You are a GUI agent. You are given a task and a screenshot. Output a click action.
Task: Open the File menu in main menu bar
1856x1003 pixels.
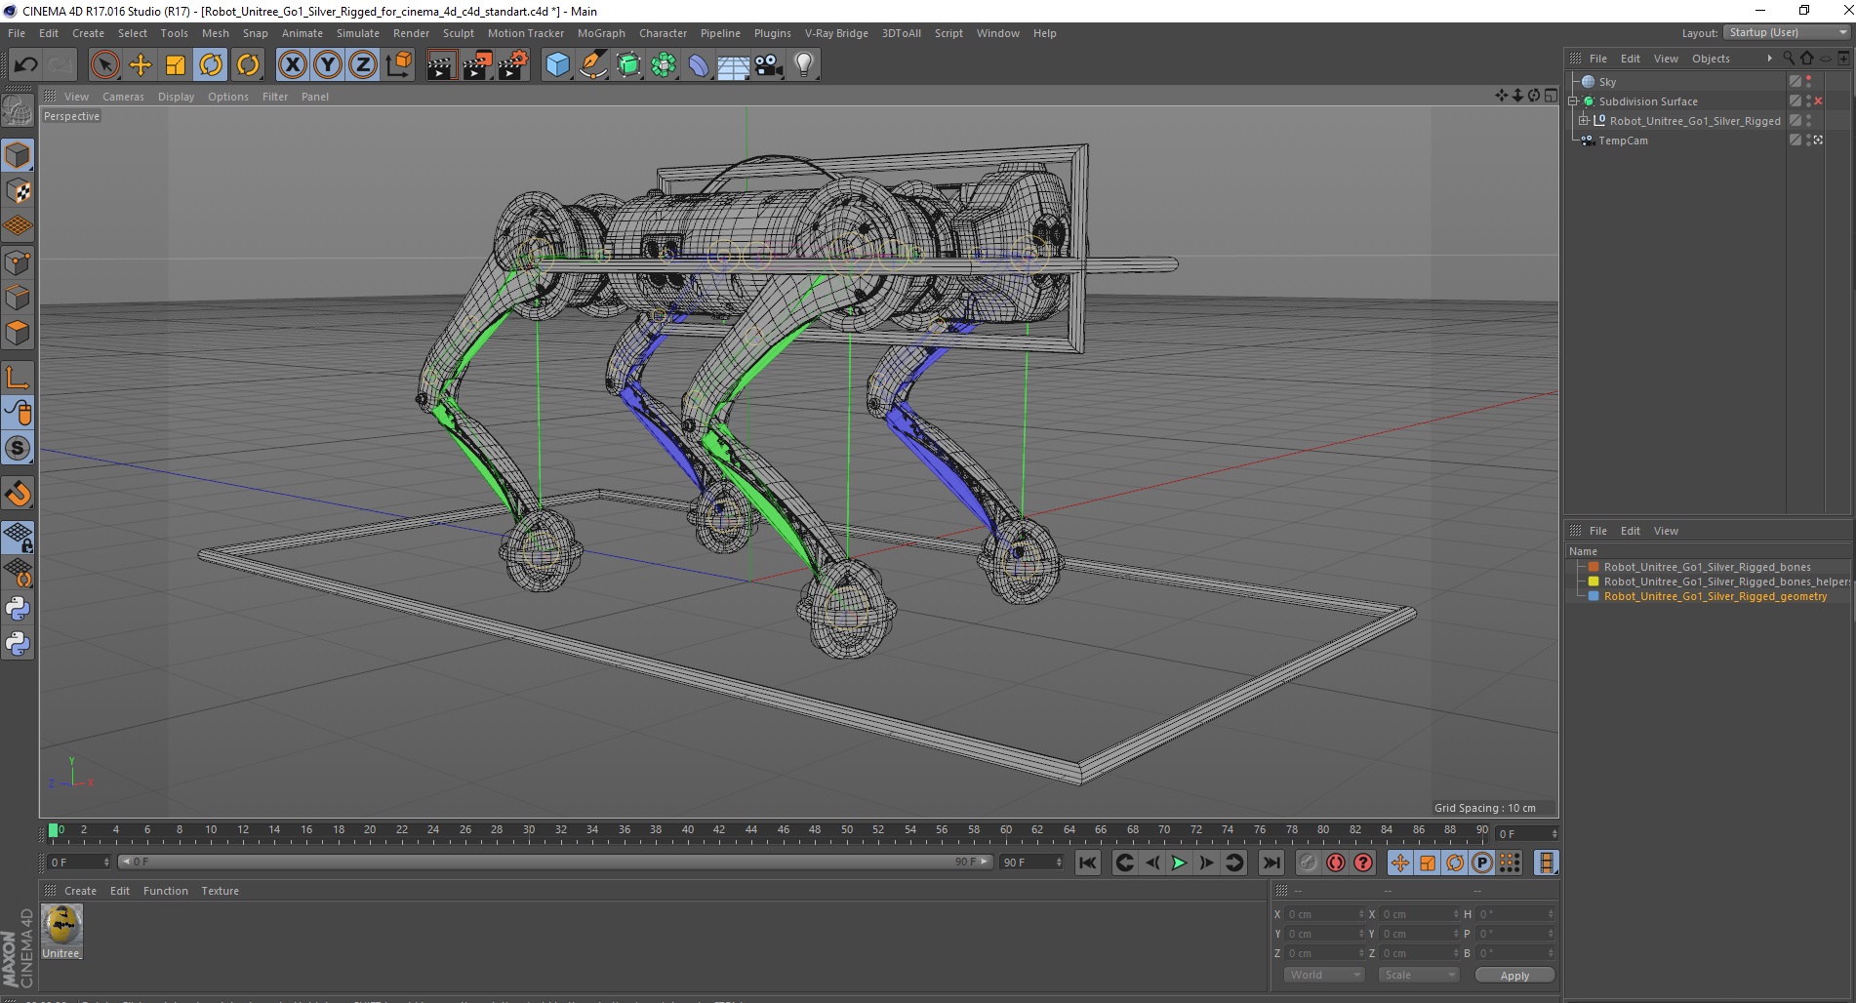tap(17, 33)
